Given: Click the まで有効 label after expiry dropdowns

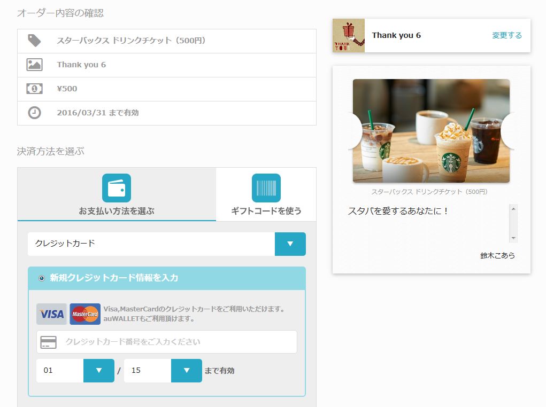Looking at the screenshot, I should point(219,371).
